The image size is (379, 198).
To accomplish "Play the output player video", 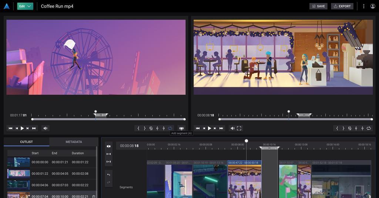I will [x=209, y=128].
